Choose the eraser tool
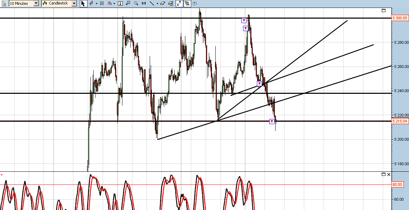Viewport: 409px width, 210px height. pos(163,3)
